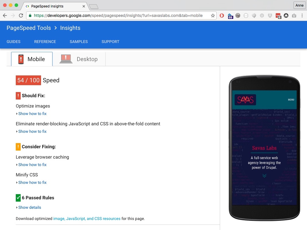
Task: Click the green checkmark beside 6 Passed Rules
Action: (18, 198)
